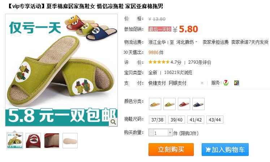Click the minus quantity button
The image size is (270, 162).
click(151, 133)
